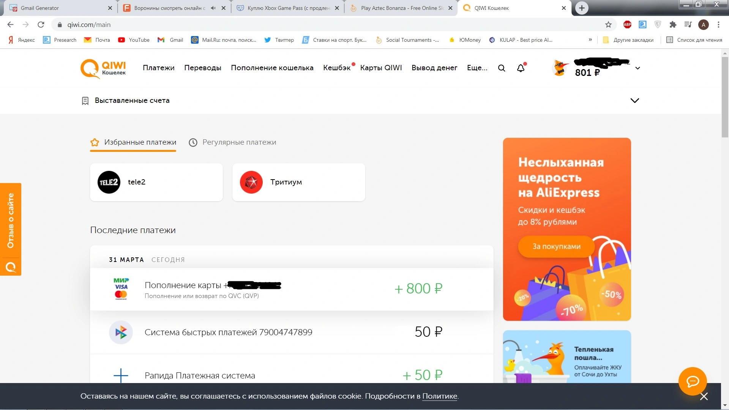Open the AdBlock Plus extension
The width and height of the screenshot is (729, 410).
click(627, 25)
